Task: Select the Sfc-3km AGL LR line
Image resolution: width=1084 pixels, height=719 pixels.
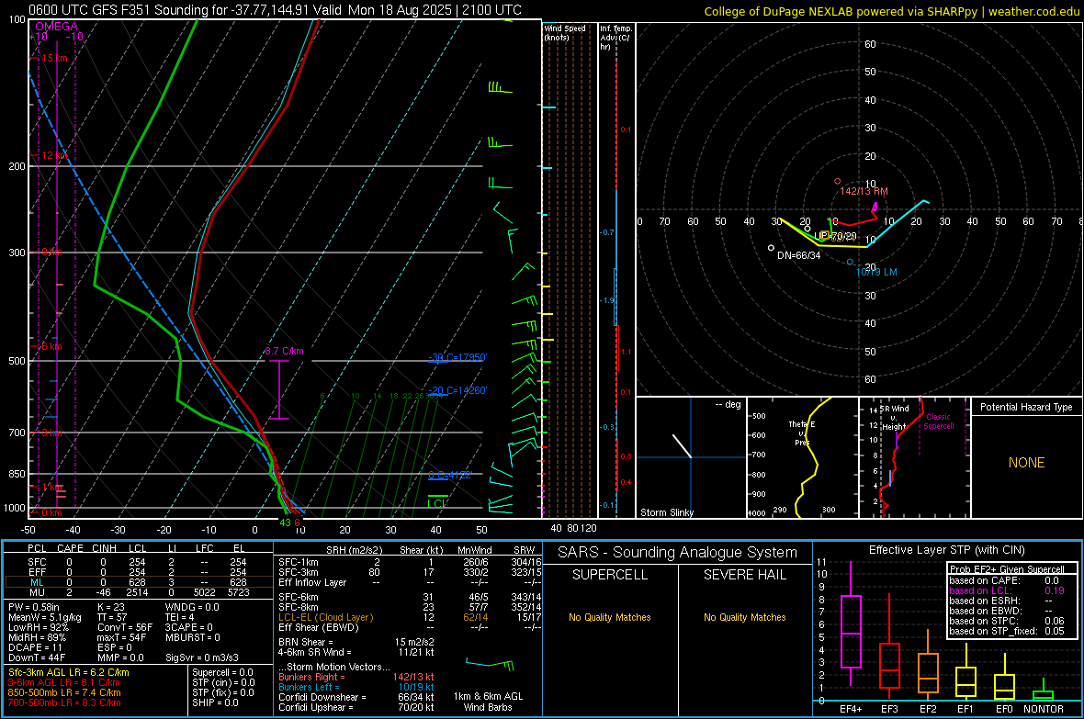Action: pyautogui.click(x=69, y=672)
